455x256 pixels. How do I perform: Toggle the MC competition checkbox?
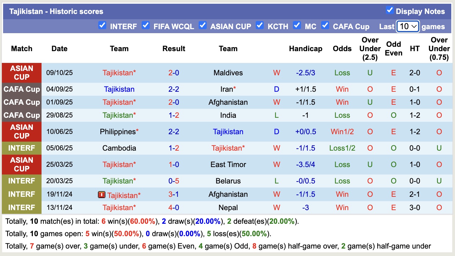(x=297, y=26)
